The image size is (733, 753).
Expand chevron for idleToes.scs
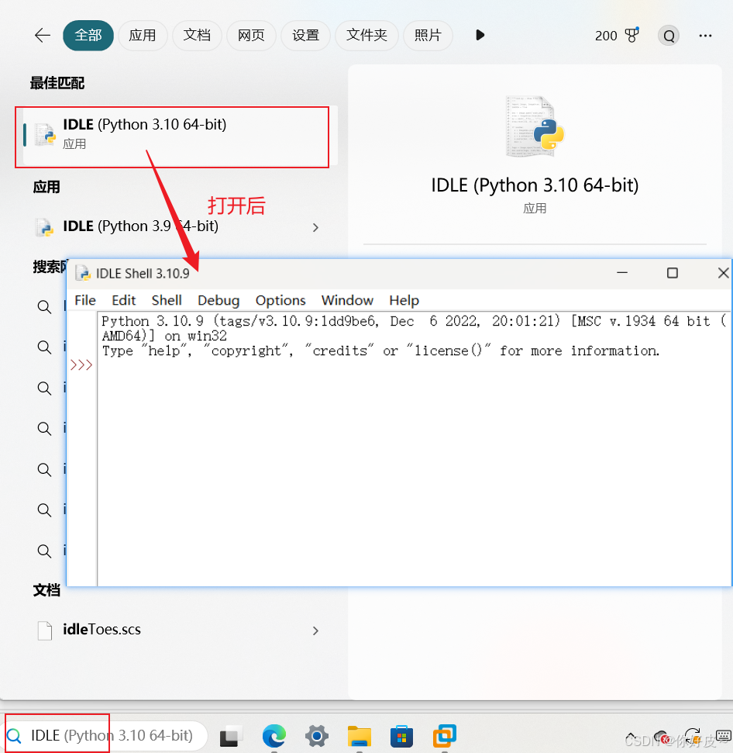click(x=315, y=630)
